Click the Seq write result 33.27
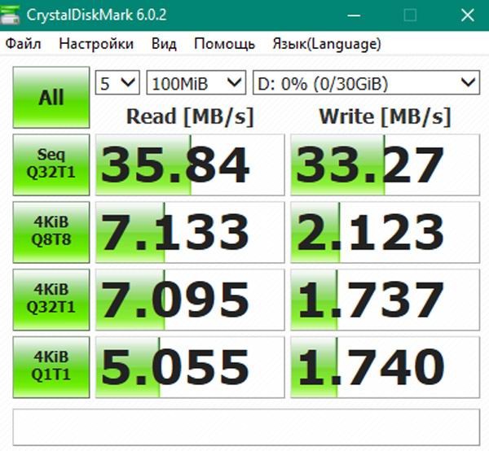This screenshot has width=489, height=451. 385,165
